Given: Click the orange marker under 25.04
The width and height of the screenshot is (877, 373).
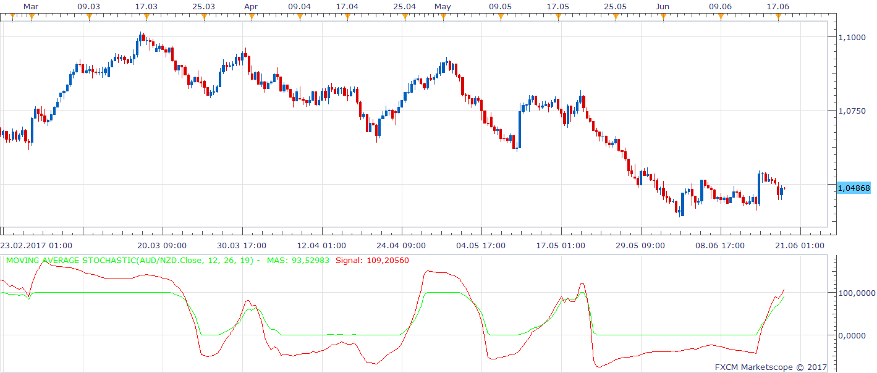Looking at the screenshot, I should point(405,17).
